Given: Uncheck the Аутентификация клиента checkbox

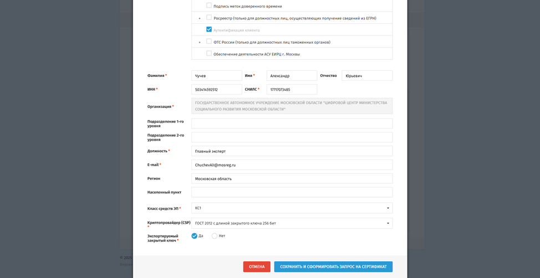Looking at the screenshot, I should coord(209,29).
